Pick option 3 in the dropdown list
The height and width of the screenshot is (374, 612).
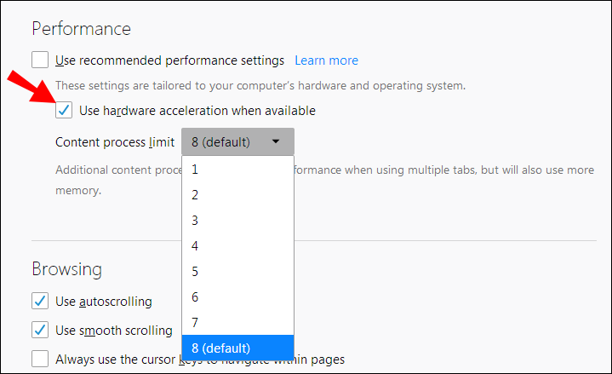(237, 220)
